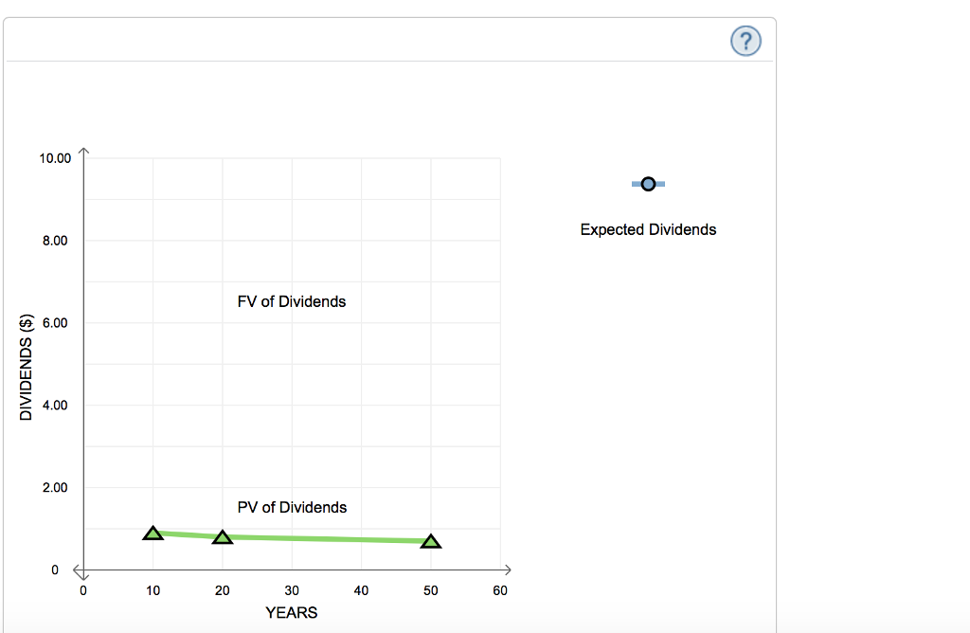
Task: Click the triangle marker at year 20
Action: click(222, 536)
